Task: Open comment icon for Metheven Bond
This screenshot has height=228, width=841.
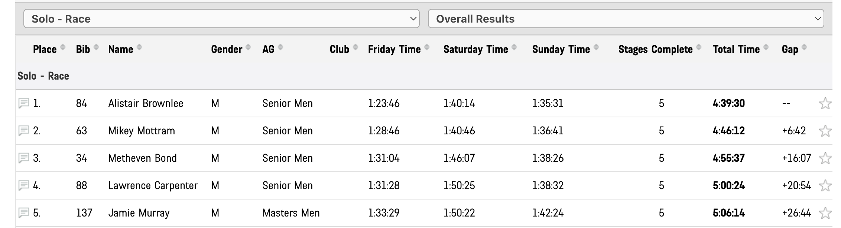Action: tap(24, 158)
